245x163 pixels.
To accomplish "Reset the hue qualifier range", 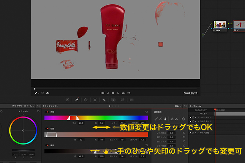I will (x=147, y=112).
